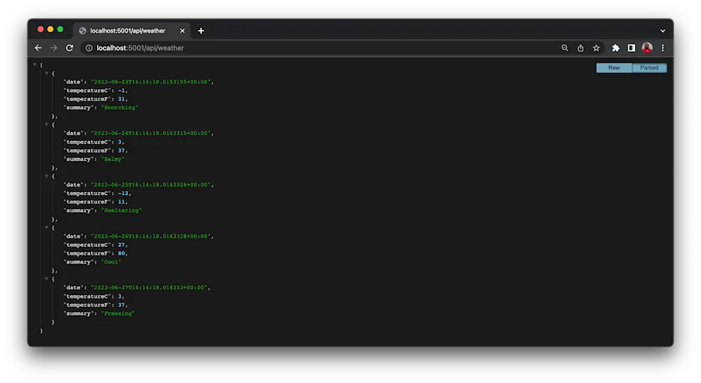Viewport: 701px width, 383px height.
Task: Collapse the object with summary Sweltering
Action: click(x=46, y=176)
